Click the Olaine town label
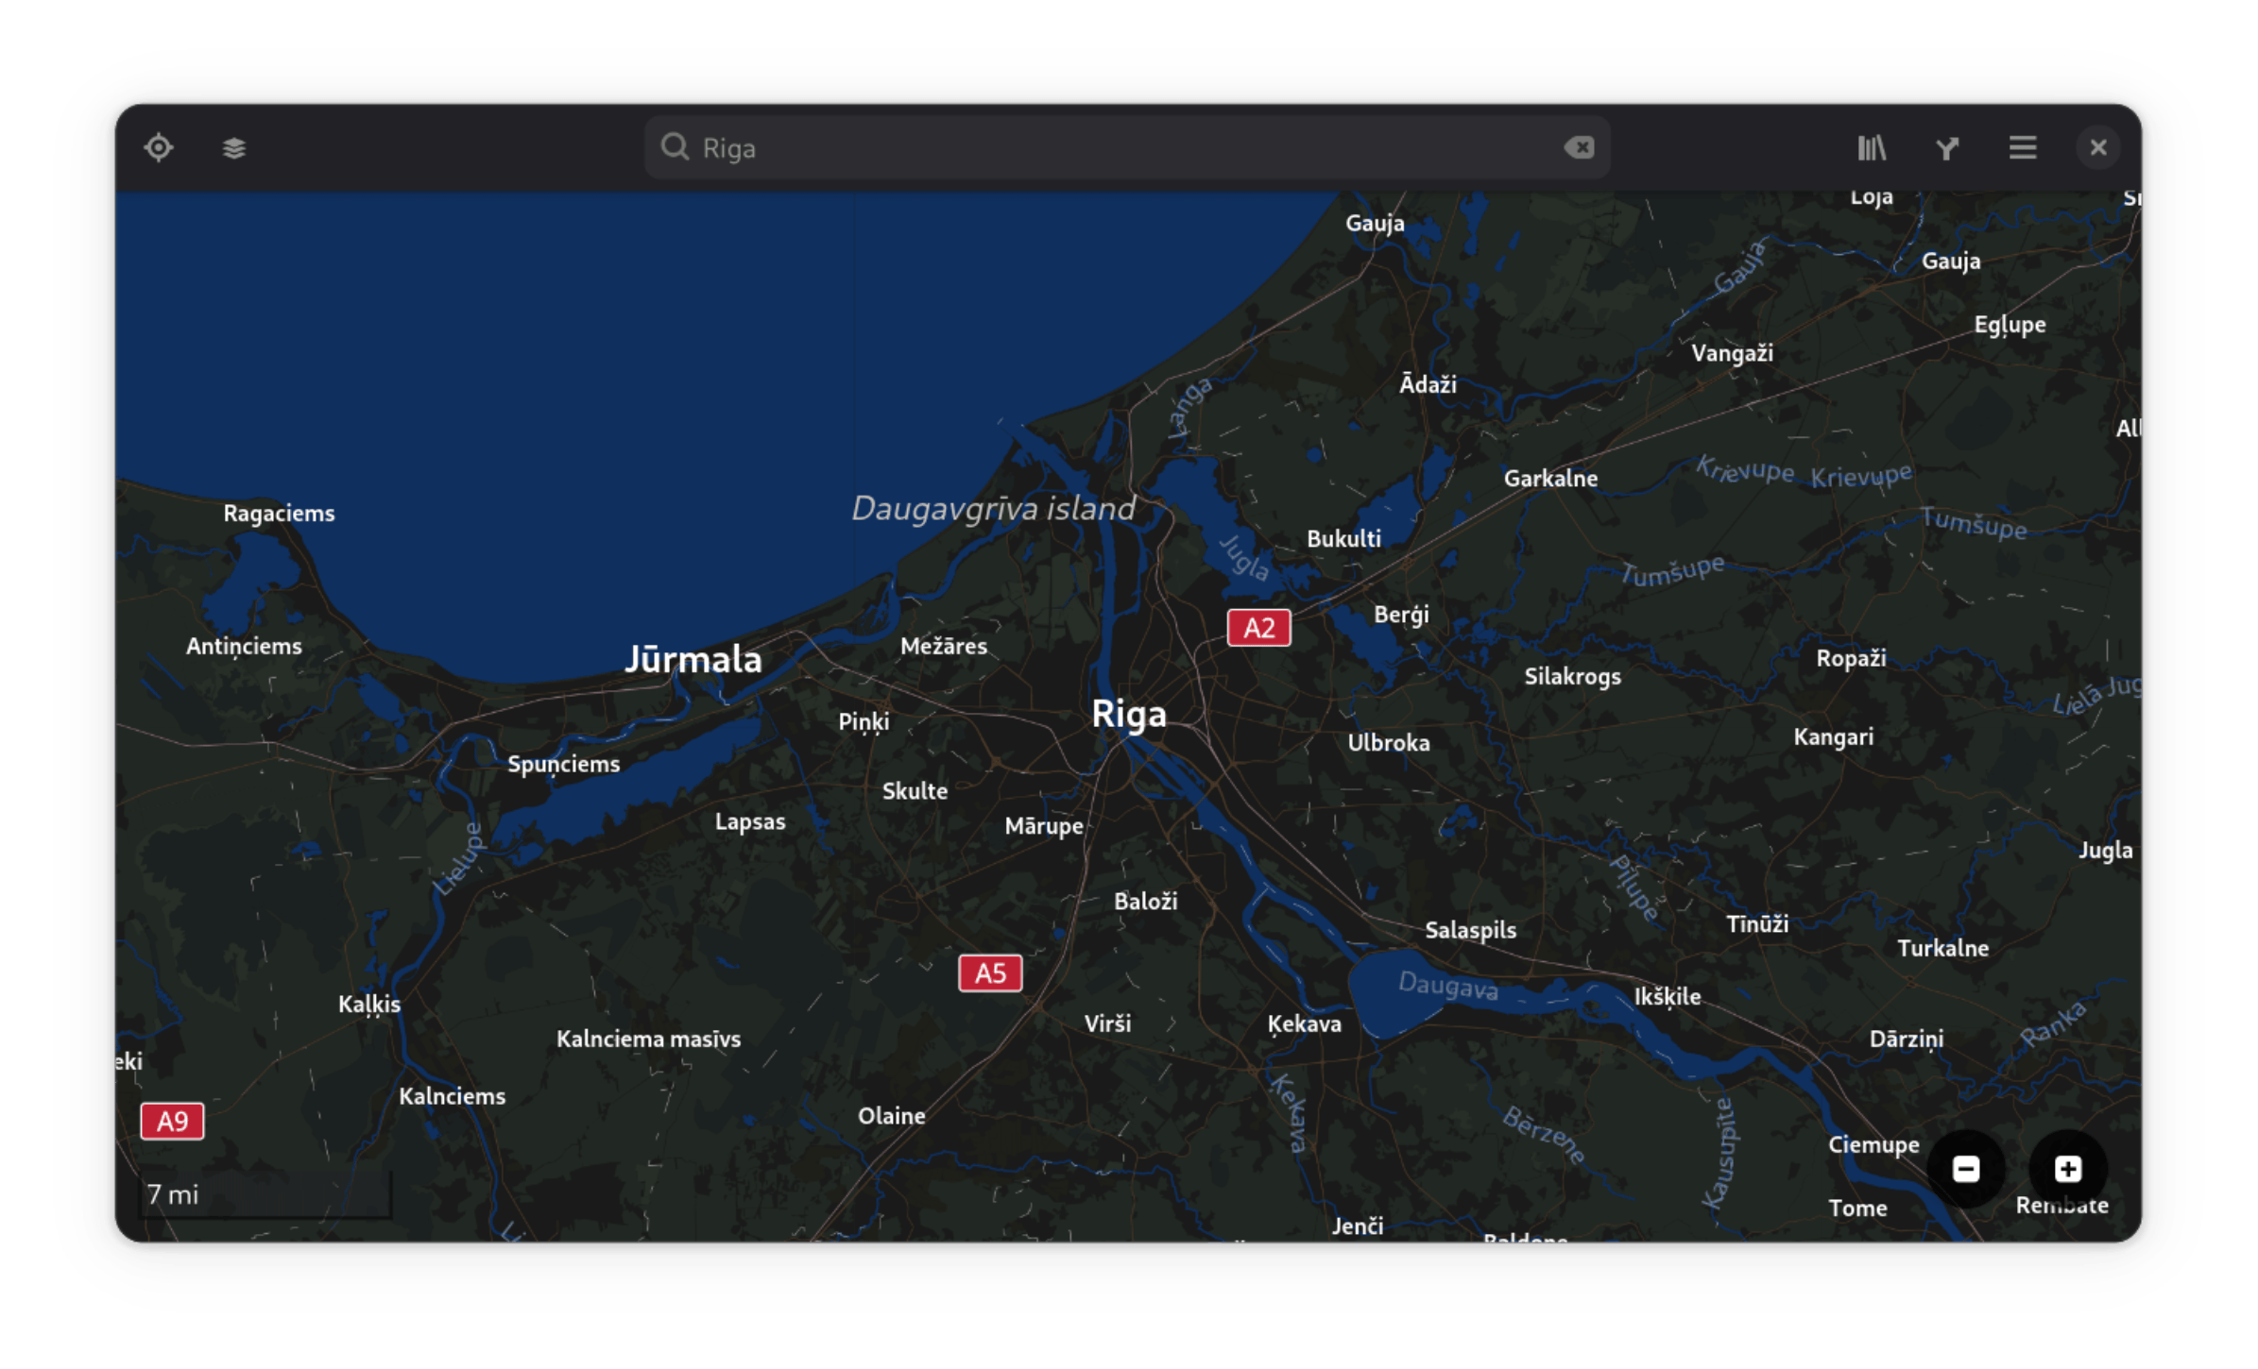2258x1369 pixels. pos(891,1116)
